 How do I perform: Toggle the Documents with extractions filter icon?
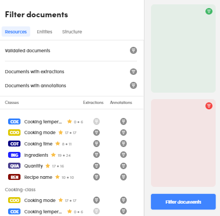point(133,72)
